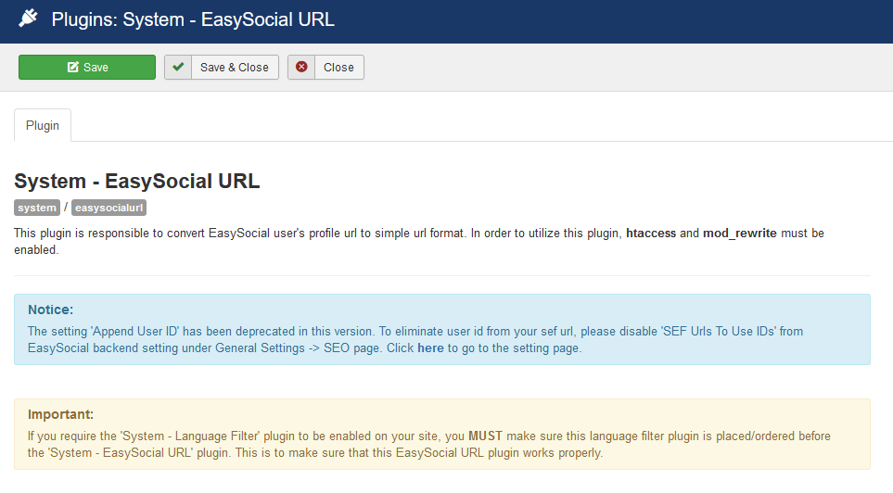The height and width of the screenshot is (493, 893).
Task: Click the edit icon inside the Save button
Action: click(73, 67)
